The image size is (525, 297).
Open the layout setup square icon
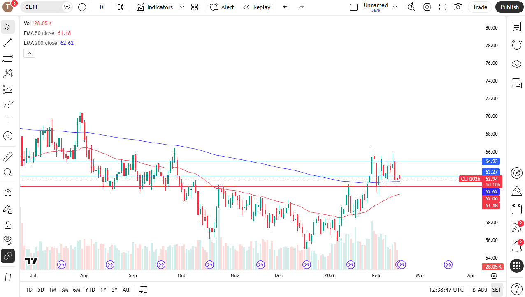(x=353, y=7)
